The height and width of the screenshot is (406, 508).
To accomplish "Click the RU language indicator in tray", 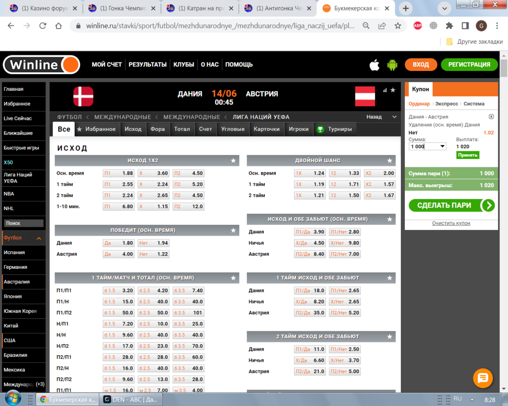I will [x=458, y=399].
